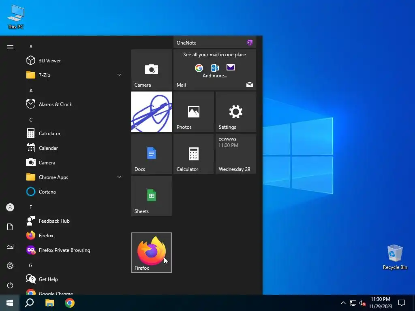
Task: Launch Firefox from the app list
Action: [x=74, y=235]
